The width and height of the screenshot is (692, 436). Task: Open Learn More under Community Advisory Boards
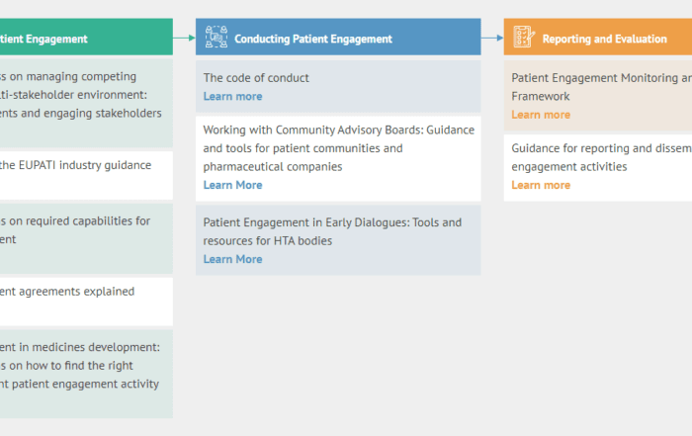pos(232,185)
